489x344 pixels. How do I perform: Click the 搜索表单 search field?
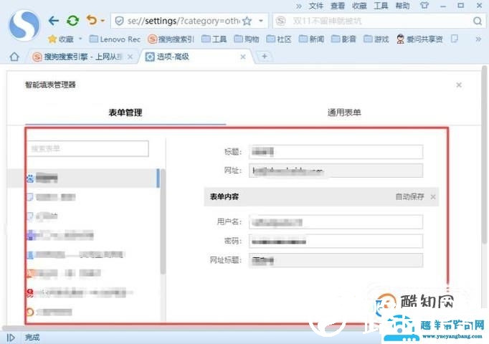pyautogui.click(x=89, y=148)
